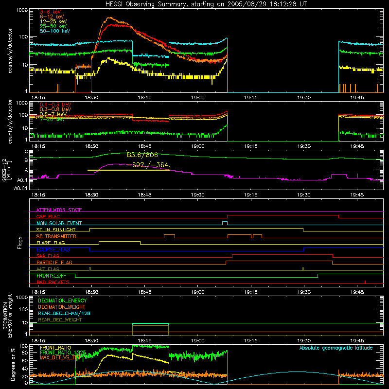Viewport: 389px width, 389px height.
Task: Click the REAR_DEC_CHAN/128 legend label
Action: (x=64, y=313)
